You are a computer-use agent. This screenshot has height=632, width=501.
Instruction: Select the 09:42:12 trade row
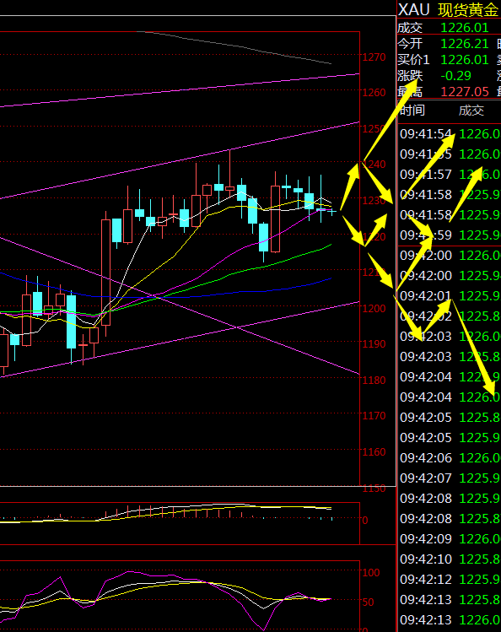[x=450, y=579]
